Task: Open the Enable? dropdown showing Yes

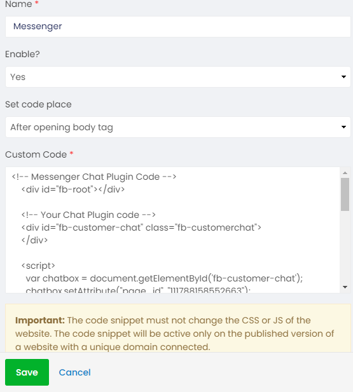Action: click(177, 77)
